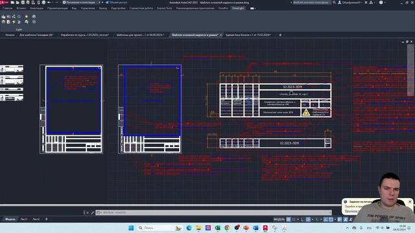Close the command line with its X icon
Screen dimensions: 415x233
pos(88,213)
